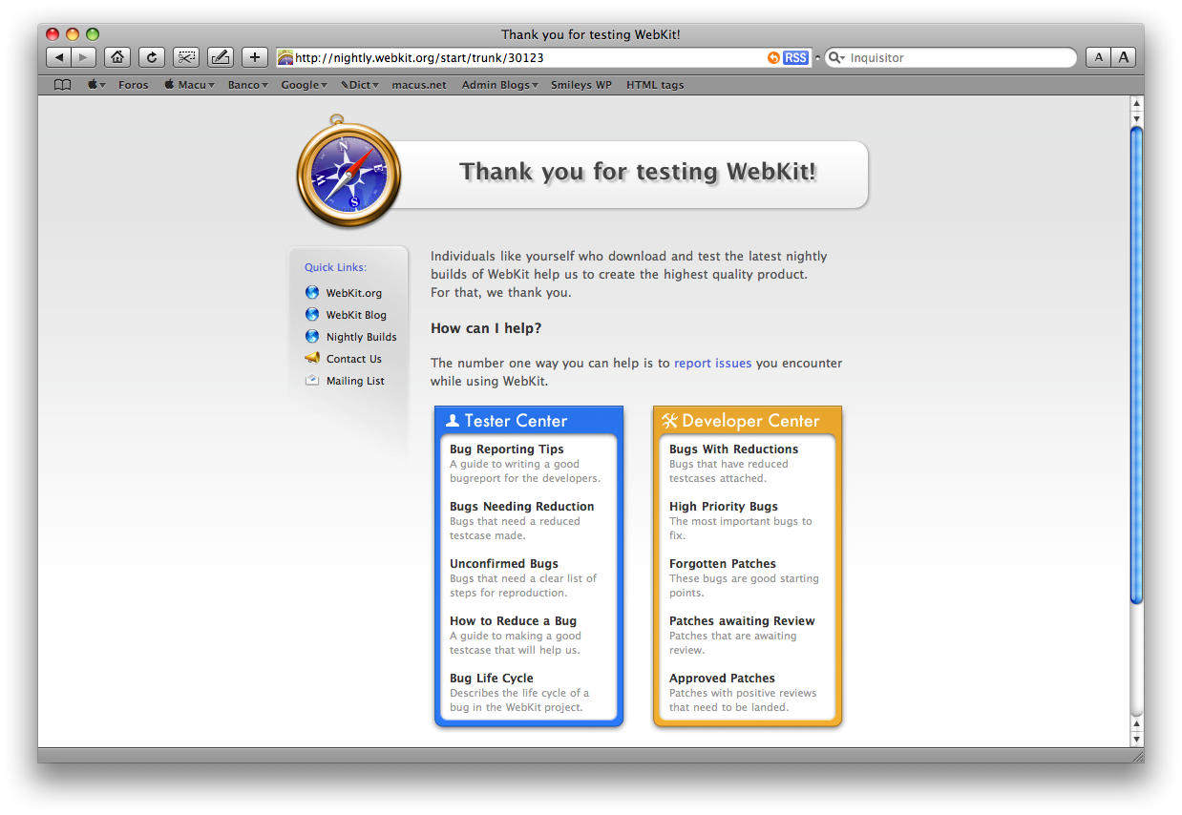
Task: Open the Home page toolbar button
Action: [116, 57]
